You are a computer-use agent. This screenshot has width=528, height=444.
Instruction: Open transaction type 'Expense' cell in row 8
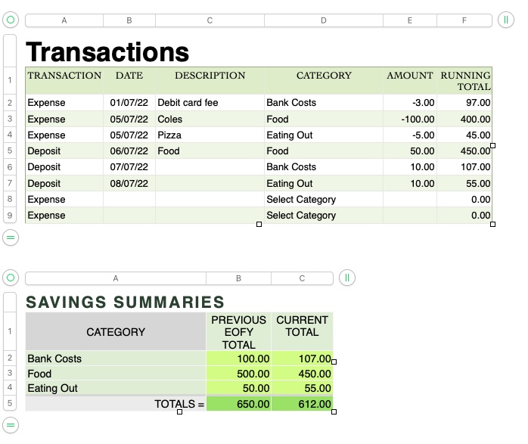(64, 199)
